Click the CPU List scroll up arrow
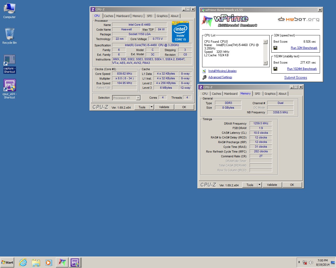 265,42
